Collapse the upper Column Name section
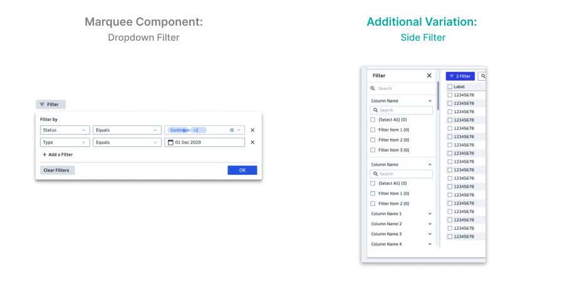577x288 pixels. click(x=430, y=101)
